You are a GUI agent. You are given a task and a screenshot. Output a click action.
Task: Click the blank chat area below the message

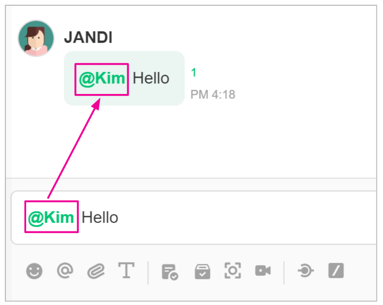pyautogui.click(x=191, y=142)
